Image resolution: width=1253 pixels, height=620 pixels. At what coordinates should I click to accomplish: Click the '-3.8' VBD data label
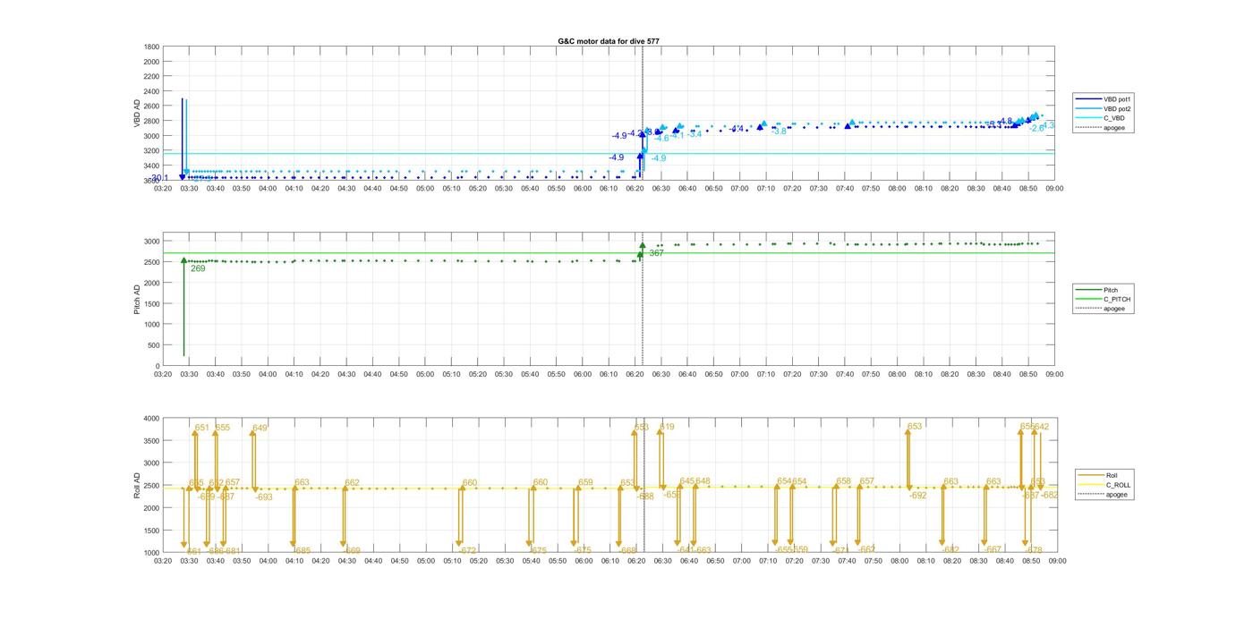point(779,132)
